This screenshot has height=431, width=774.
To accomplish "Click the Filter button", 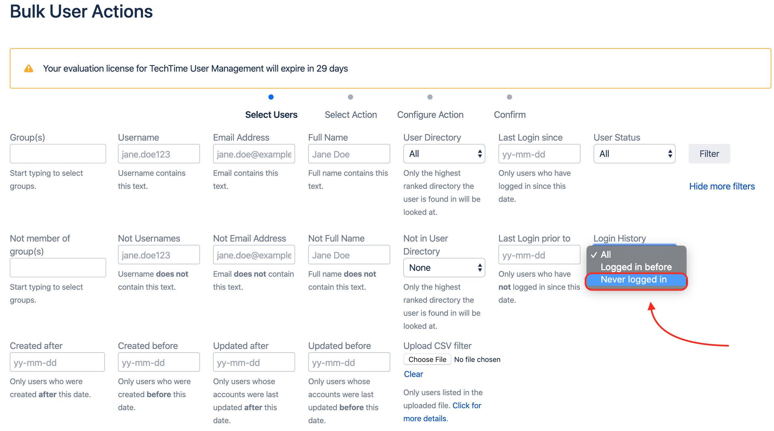I will (709, 153).
